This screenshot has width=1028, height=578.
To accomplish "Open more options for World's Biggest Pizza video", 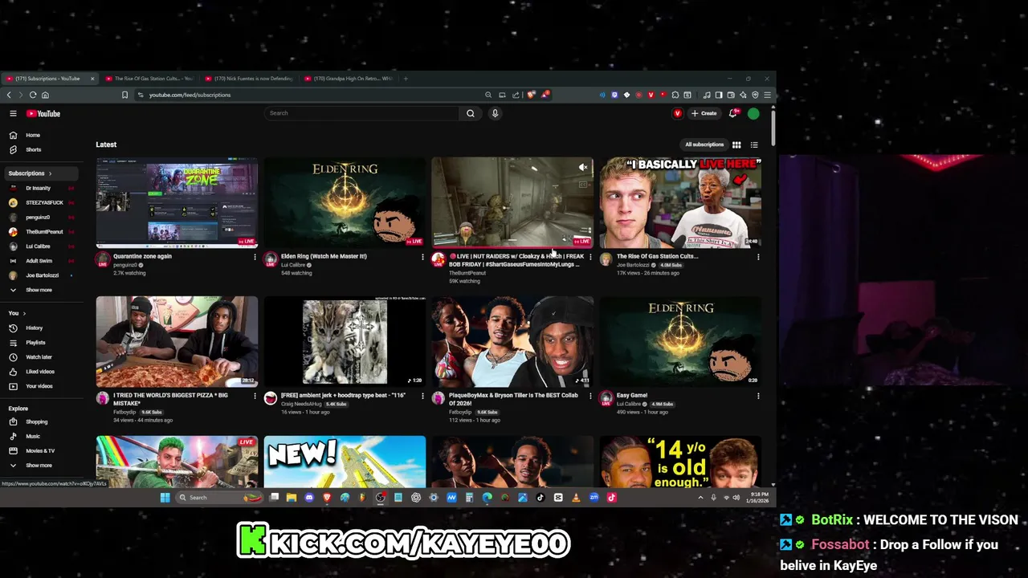I will [255, 396].
